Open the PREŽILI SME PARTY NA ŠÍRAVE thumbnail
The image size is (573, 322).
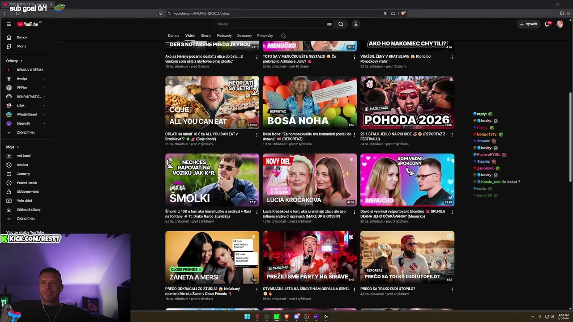click(310, 257)
